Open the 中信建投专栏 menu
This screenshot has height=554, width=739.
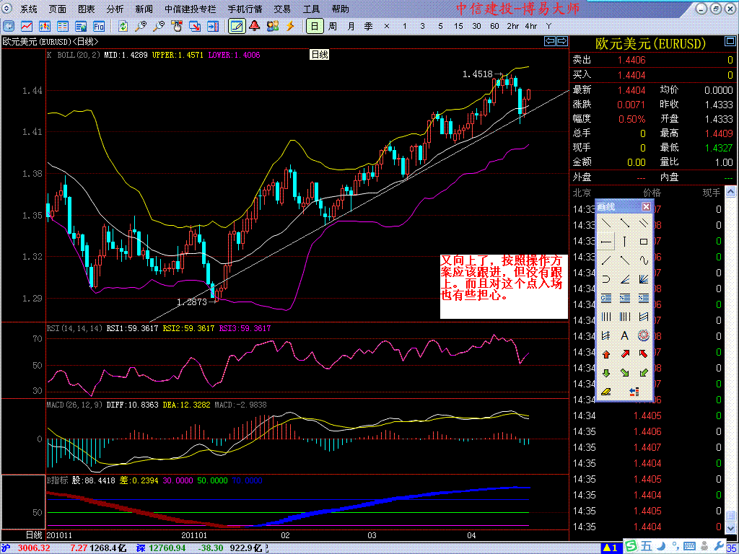click(191, 9)
